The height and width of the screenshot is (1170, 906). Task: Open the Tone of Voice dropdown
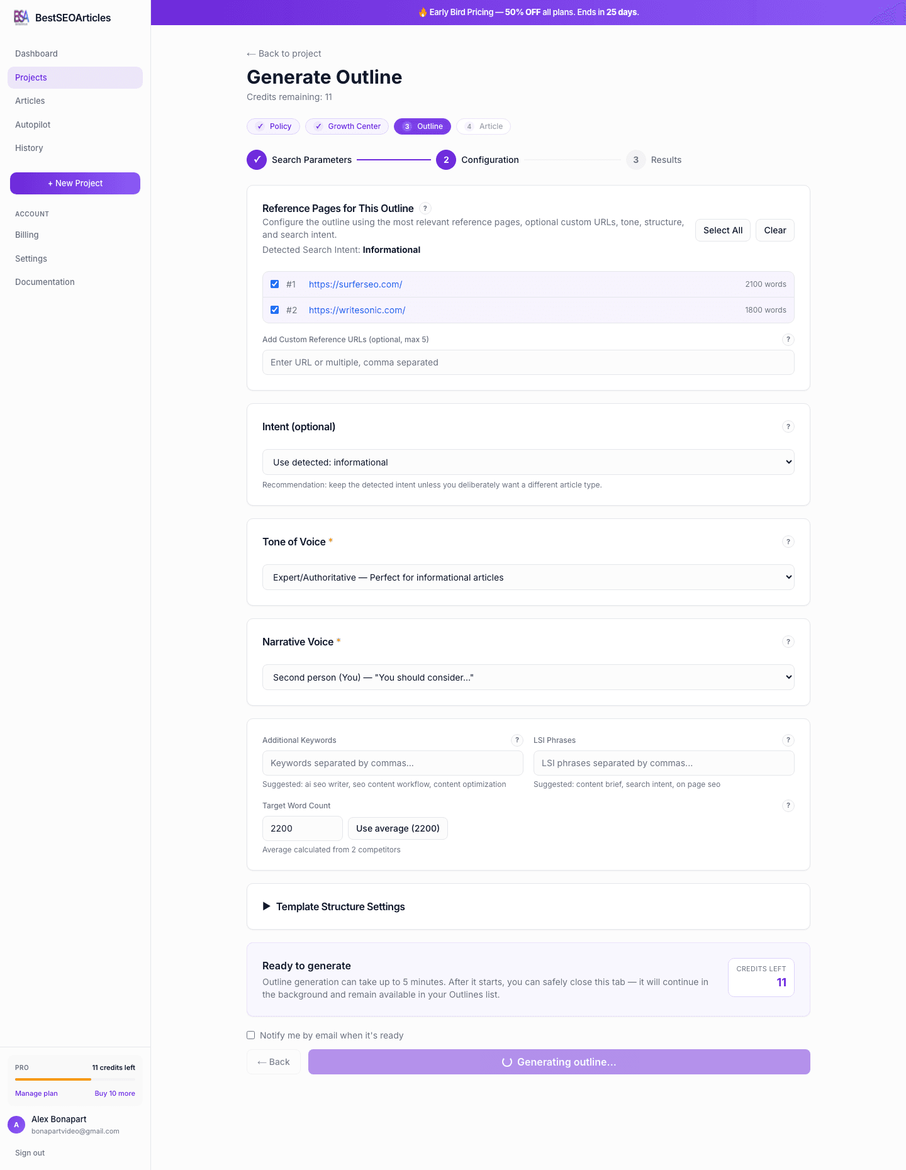[528, 577]
